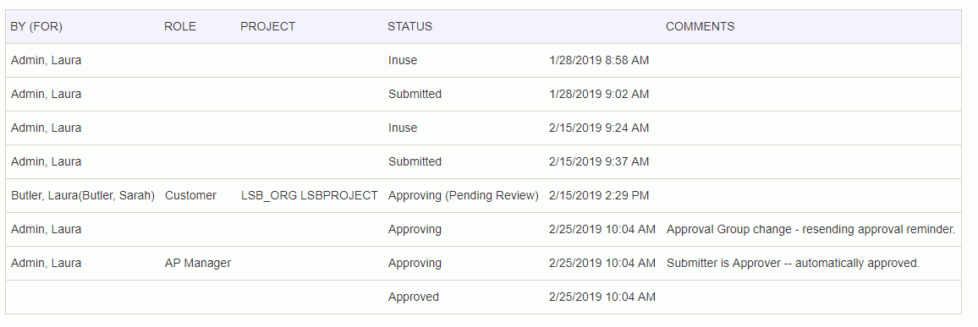Select the LSB_ORG LSBPROJECT project cell
This screenshot has height=327, width=978.
point(310,195)
